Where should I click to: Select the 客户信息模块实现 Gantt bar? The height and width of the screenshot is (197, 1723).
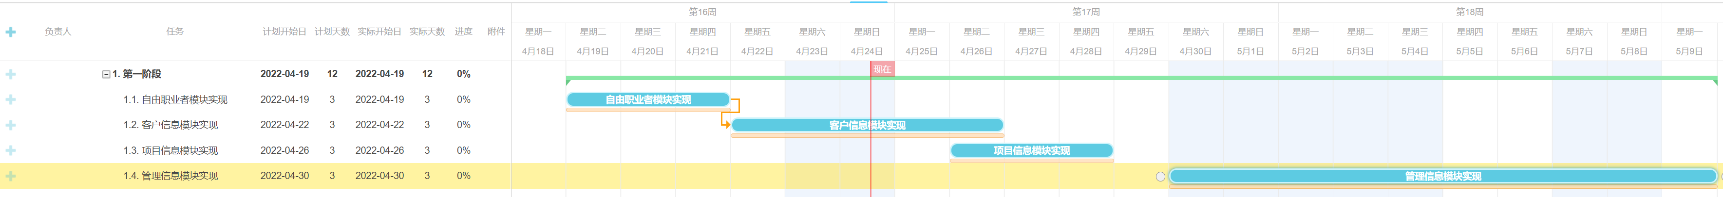coord(867,124)
